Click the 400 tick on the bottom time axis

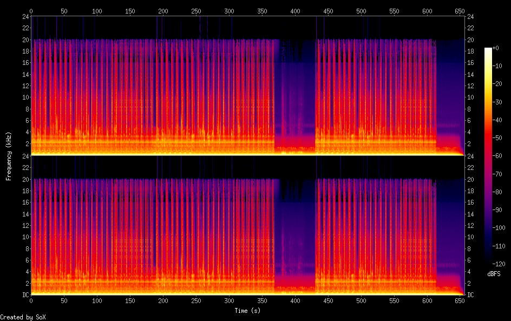[x=296, y=300]
